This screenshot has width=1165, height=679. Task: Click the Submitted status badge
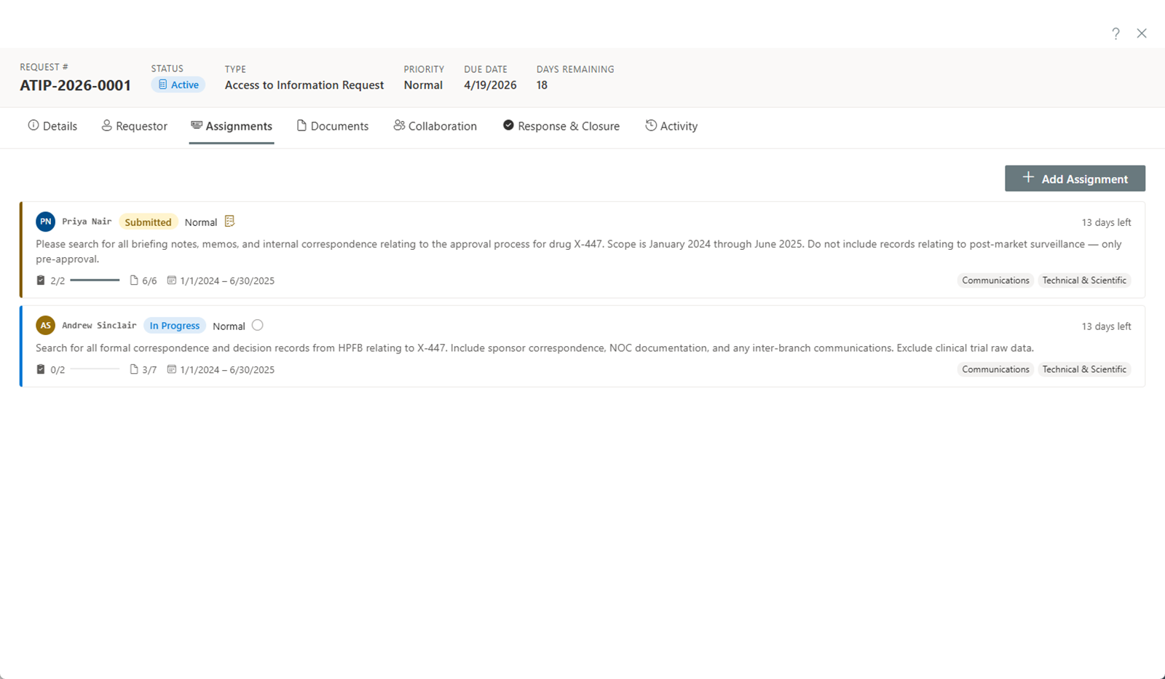148,222
